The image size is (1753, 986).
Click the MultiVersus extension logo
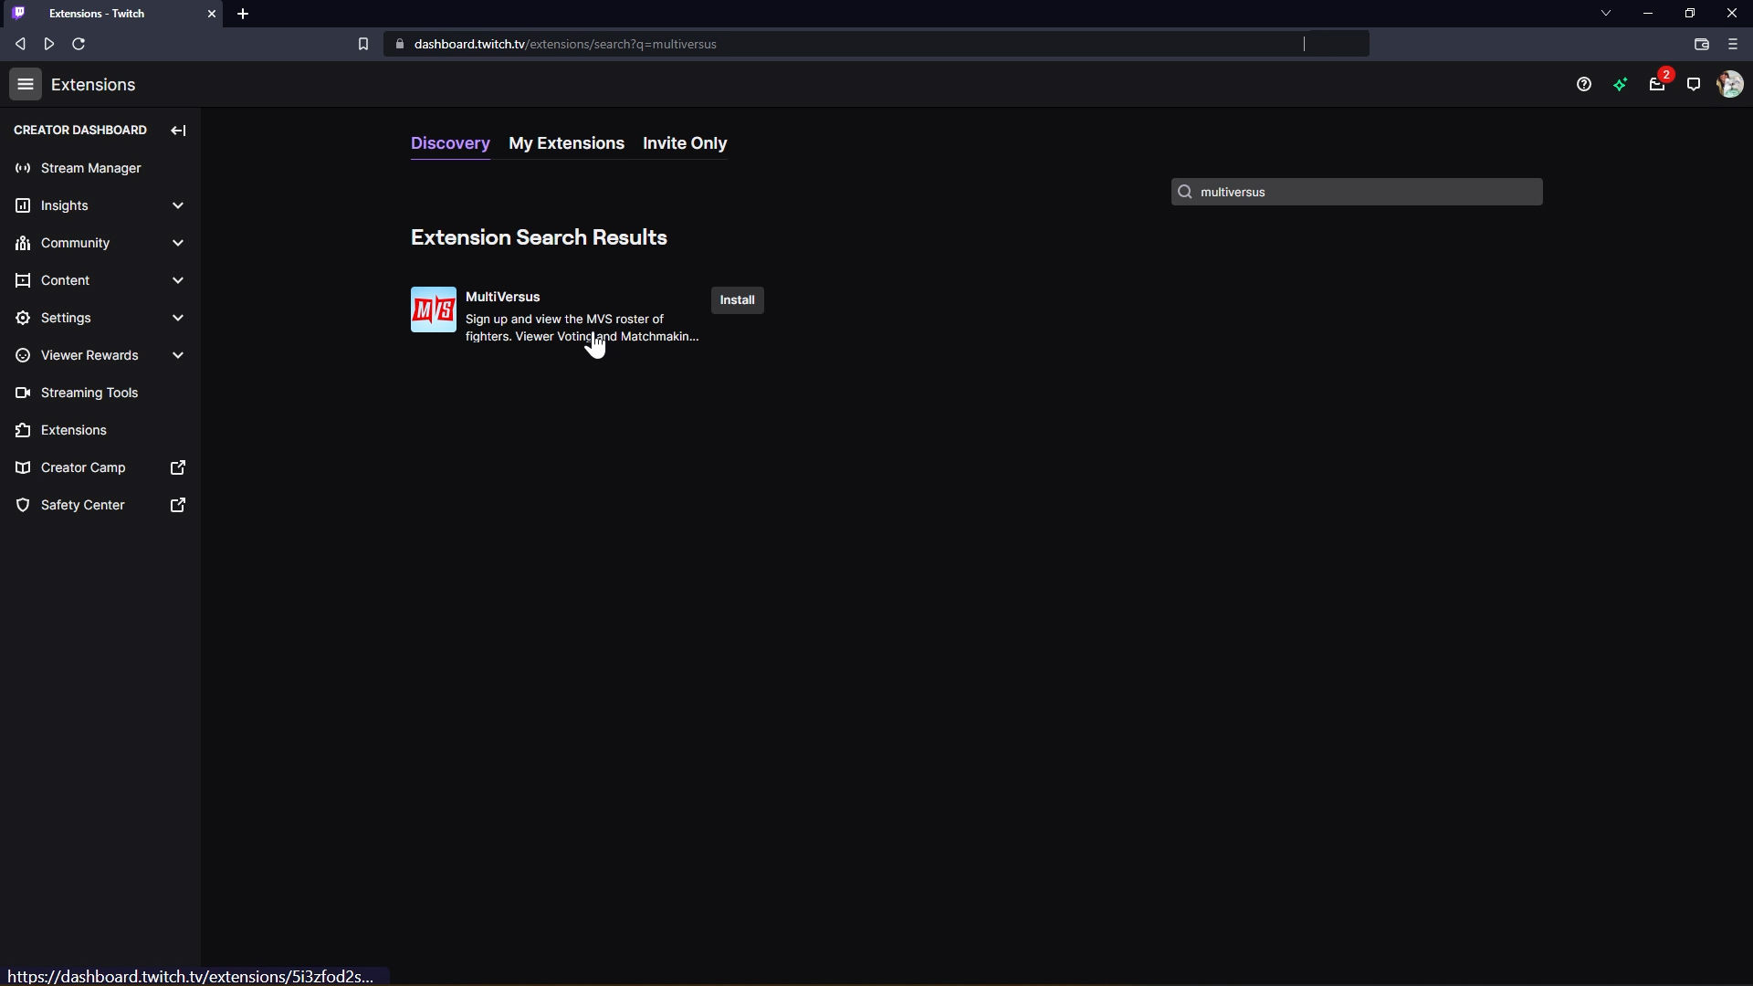(x=434, y=309)
